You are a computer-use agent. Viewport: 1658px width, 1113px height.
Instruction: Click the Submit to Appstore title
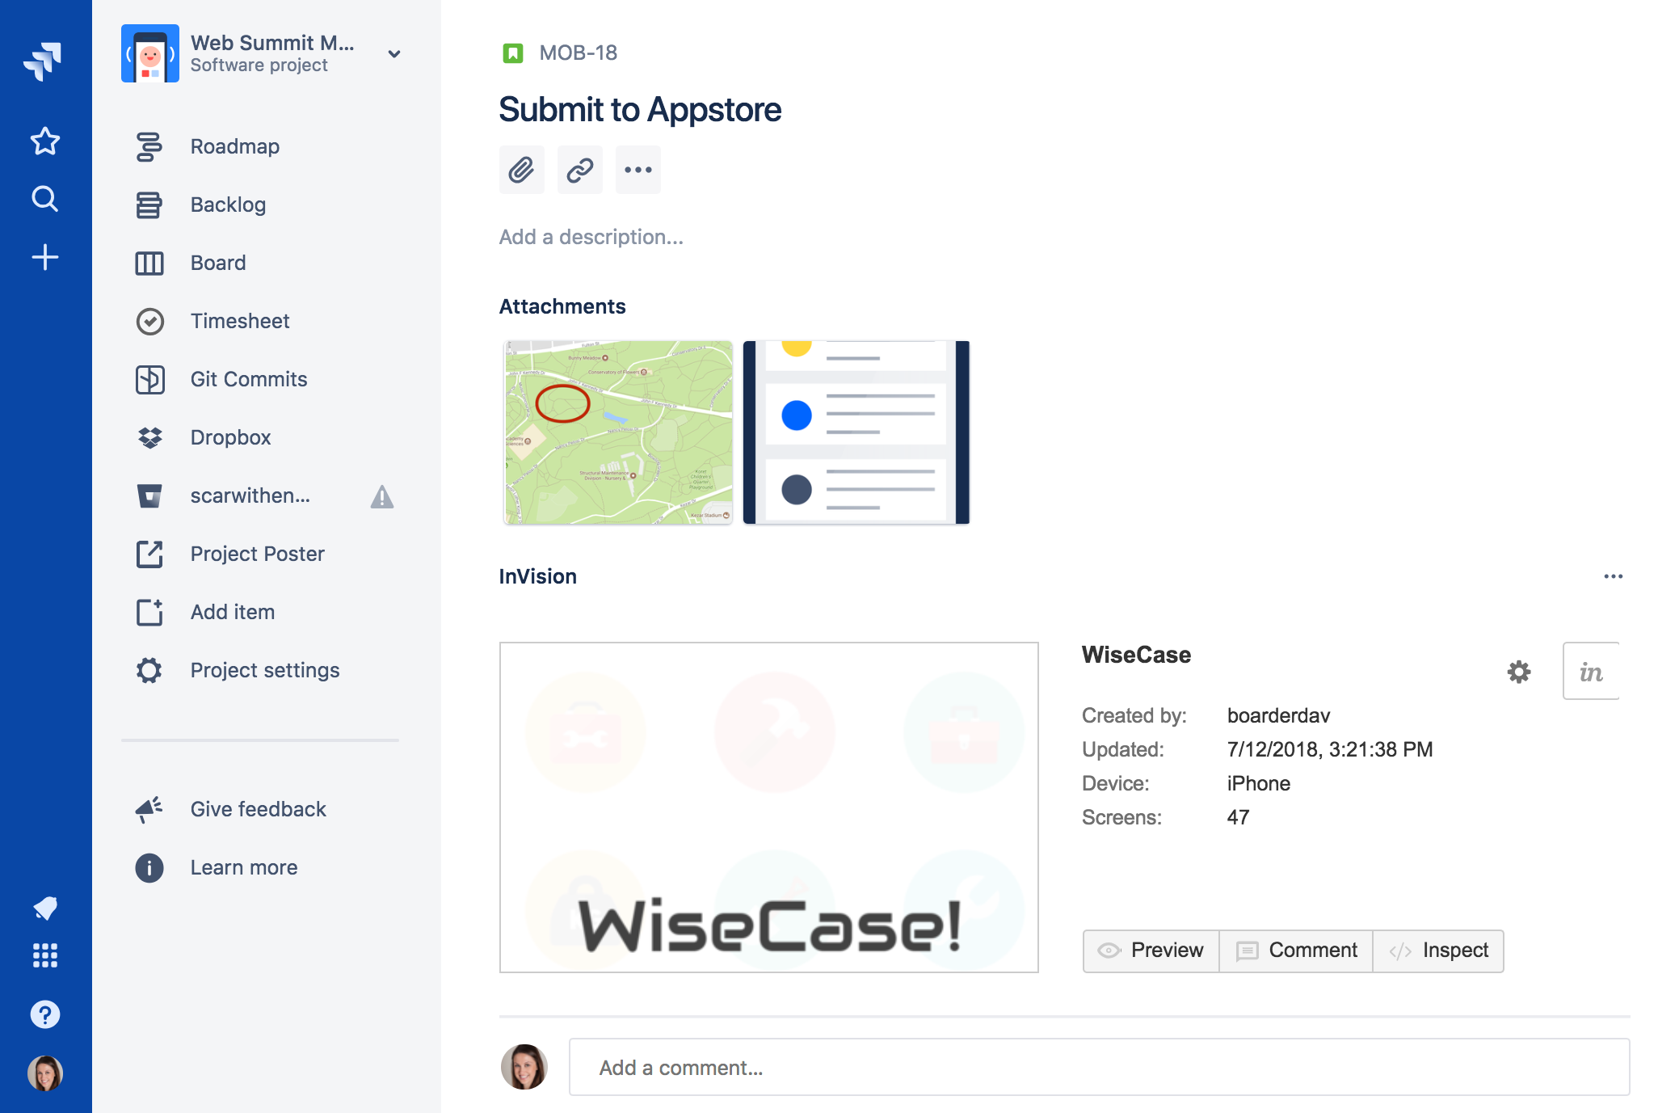pyautogui.click(x=640, y=110)
